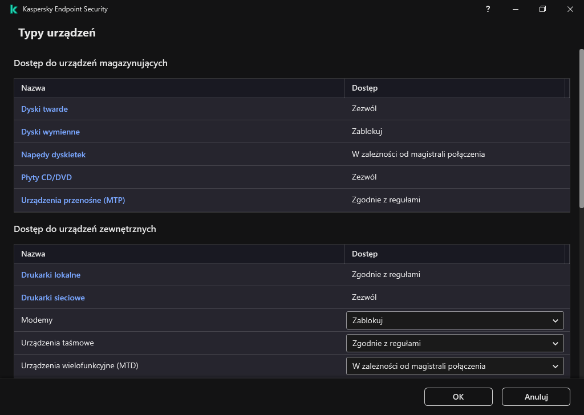
Task: Open the Płyty CD/DVD link
Action: [46, 177]
